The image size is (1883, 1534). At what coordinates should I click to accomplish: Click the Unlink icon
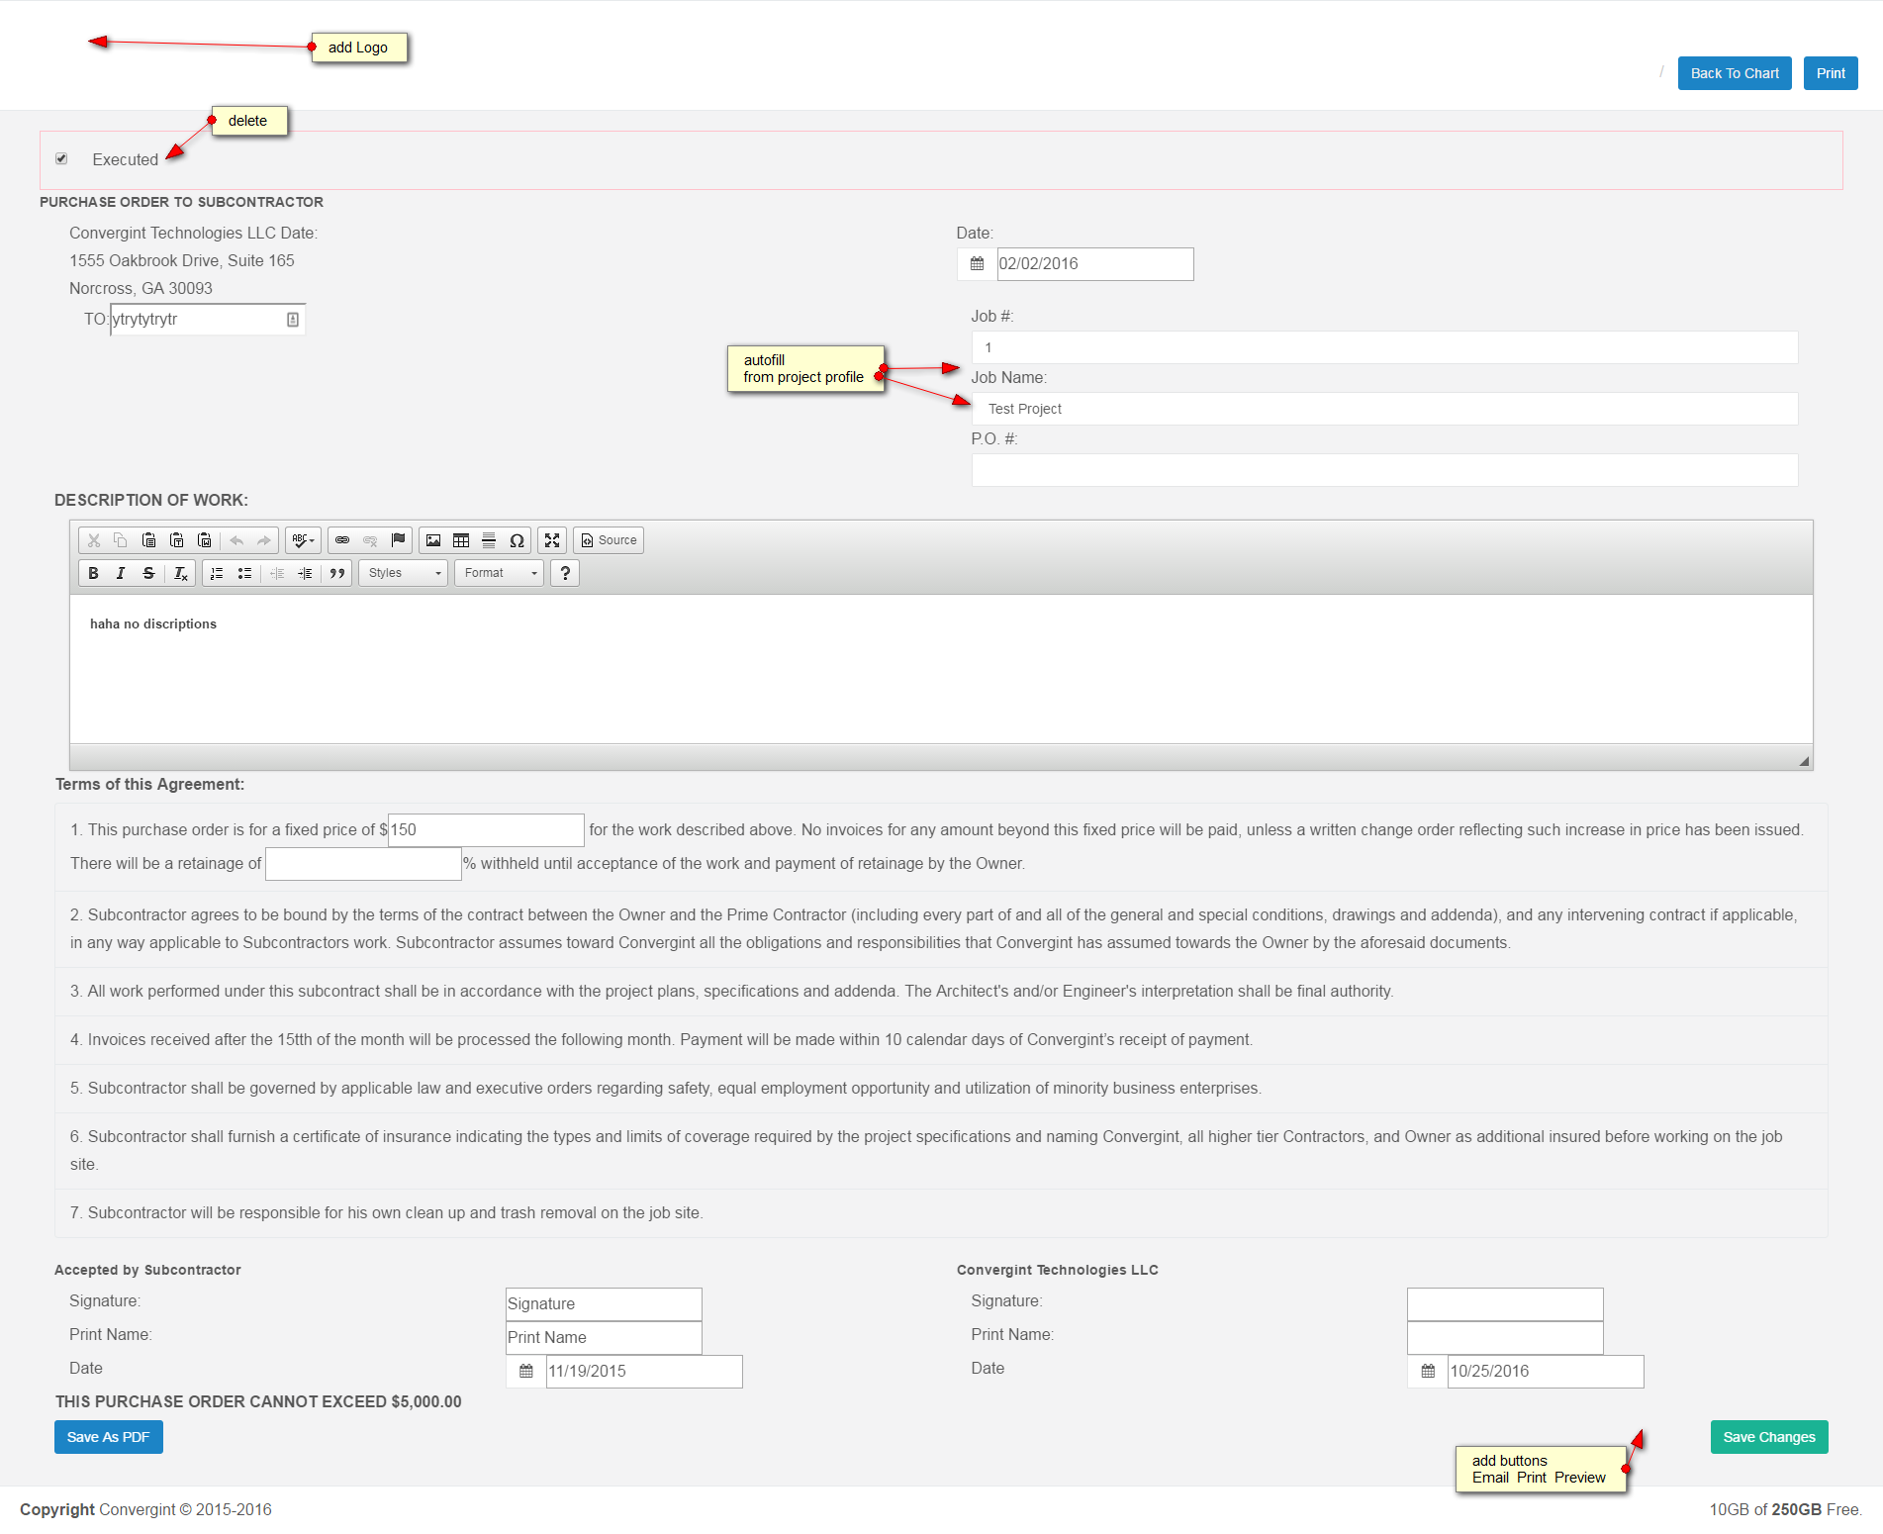coord(370,540)
